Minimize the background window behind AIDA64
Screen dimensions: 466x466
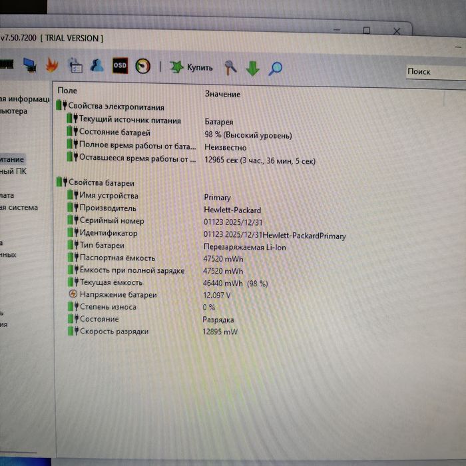(337, 30)
